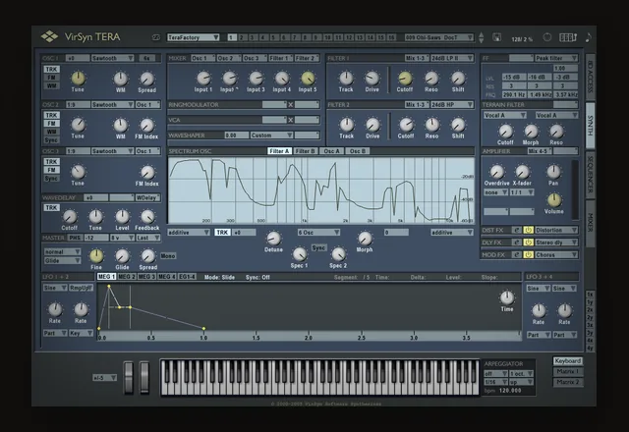Switch to the MEG 2 tab
The height and width of the screenshot is (432, 629).
pos(127,277)
